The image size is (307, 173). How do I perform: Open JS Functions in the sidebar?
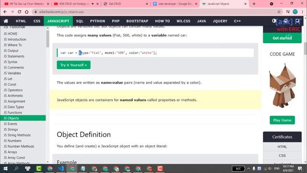[13, 112]
